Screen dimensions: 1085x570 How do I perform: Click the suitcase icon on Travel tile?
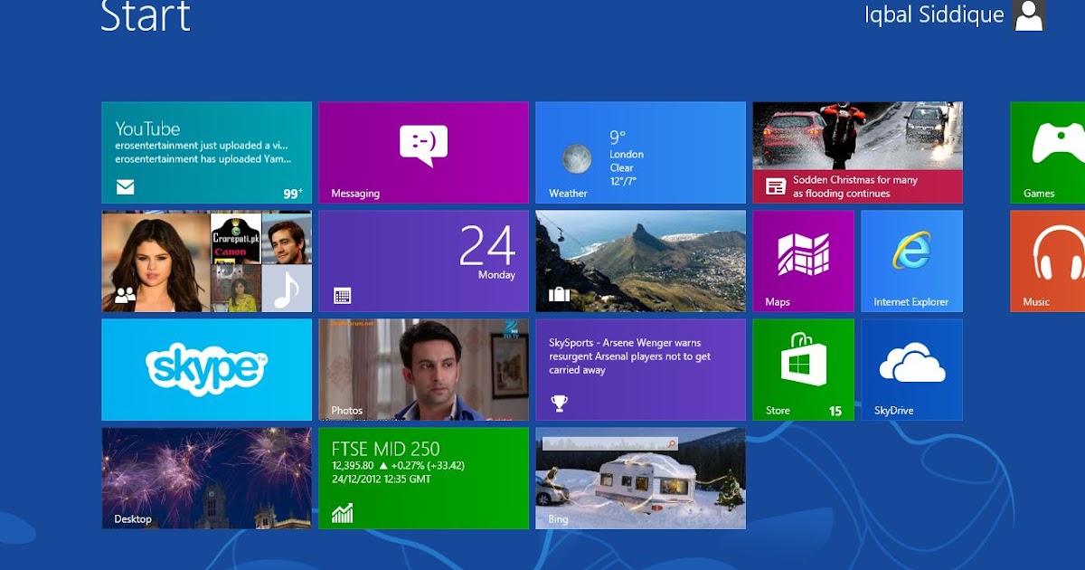tap(559, 294)
